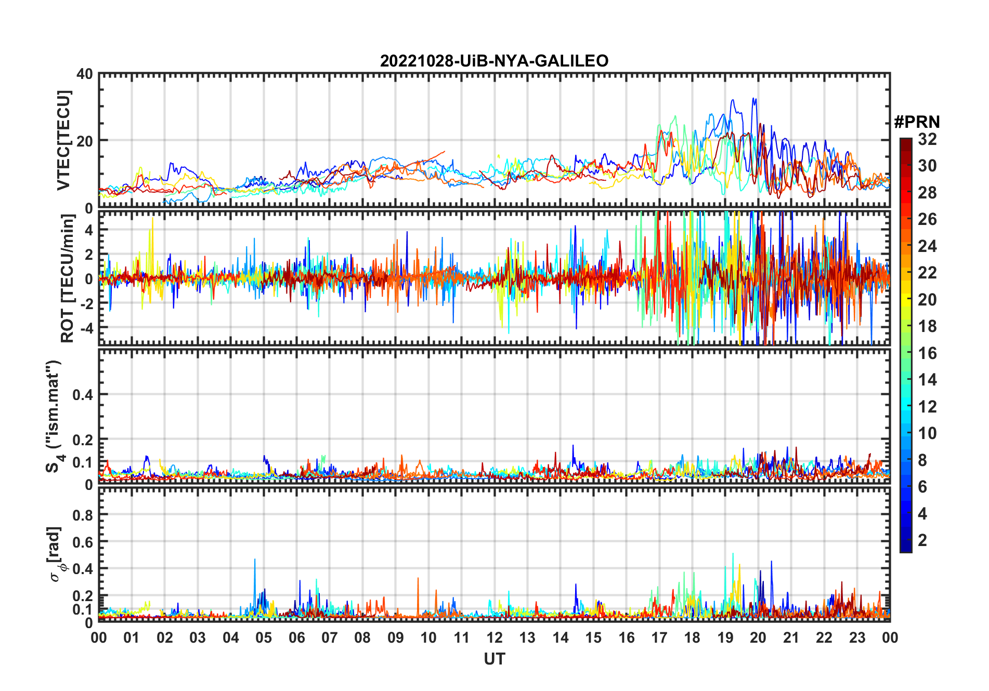989x691 pixels.
Task: Select the 17 hour tick on UT axis
Action: 659,637
